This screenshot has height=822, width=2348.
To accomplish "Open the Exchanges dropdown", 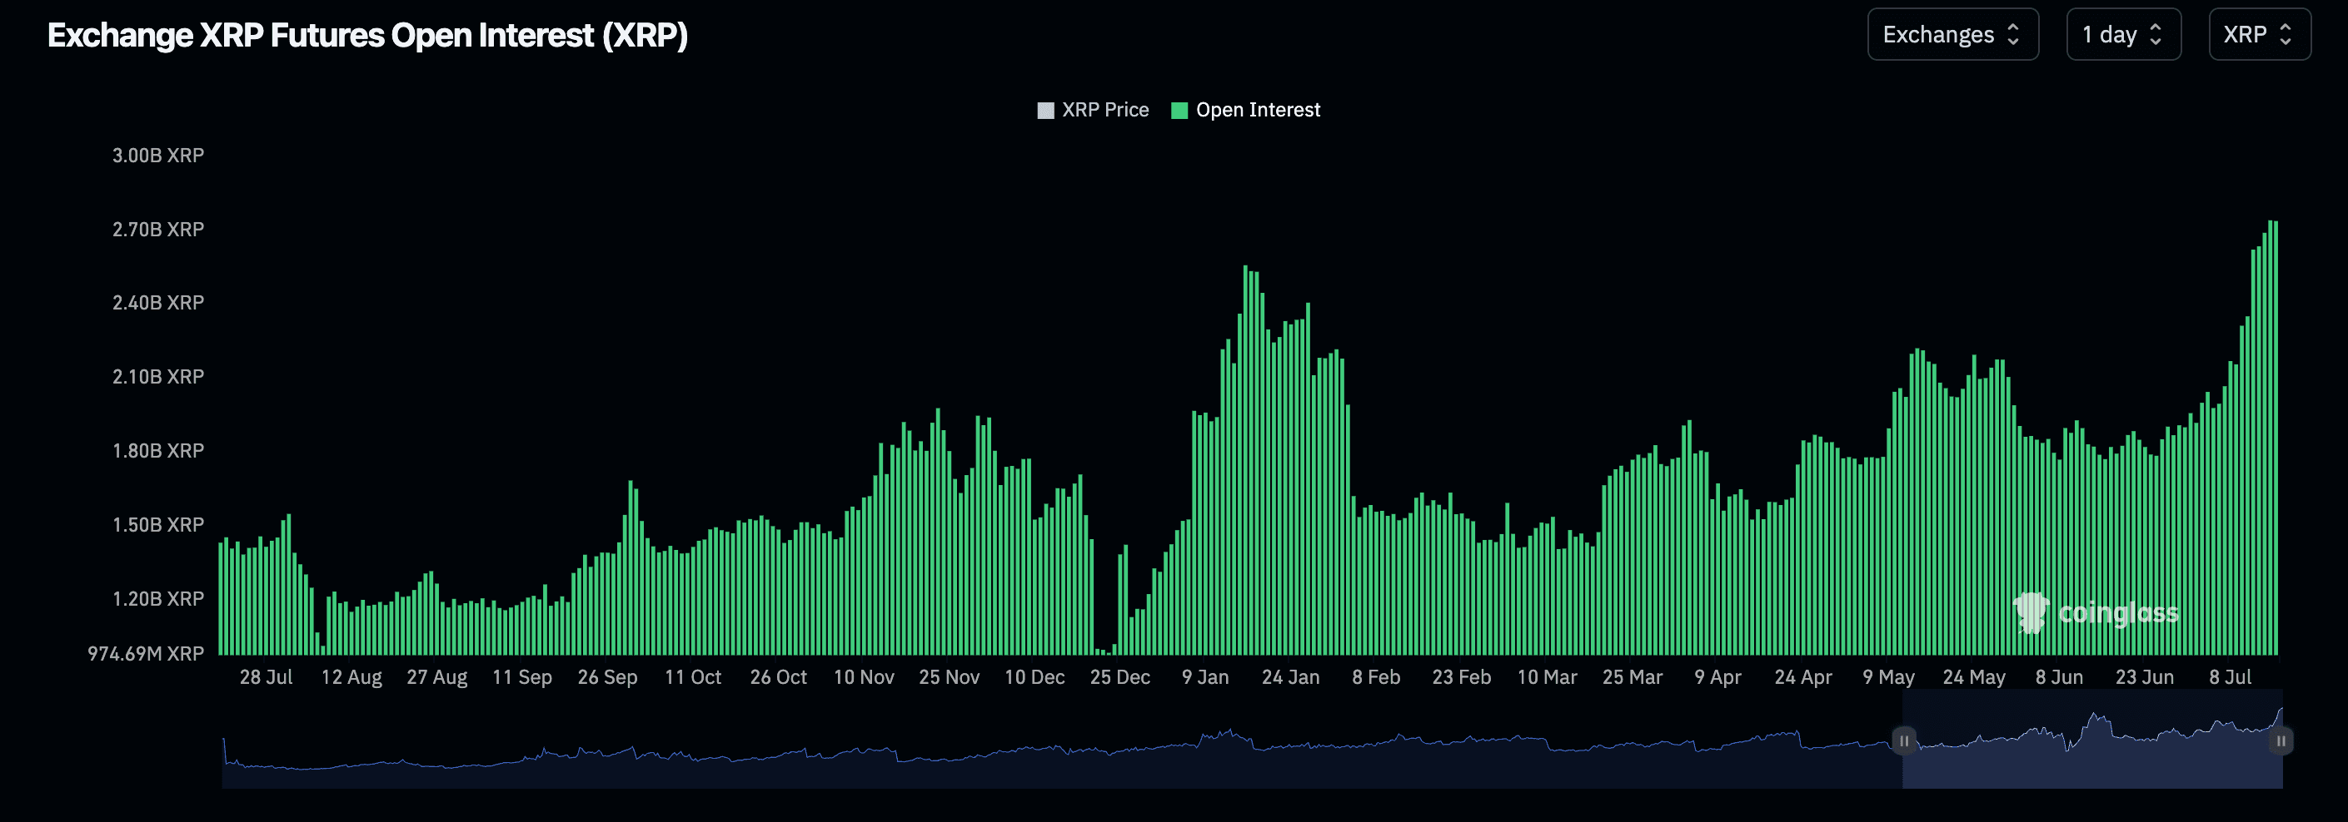I will click(1952, 35).
